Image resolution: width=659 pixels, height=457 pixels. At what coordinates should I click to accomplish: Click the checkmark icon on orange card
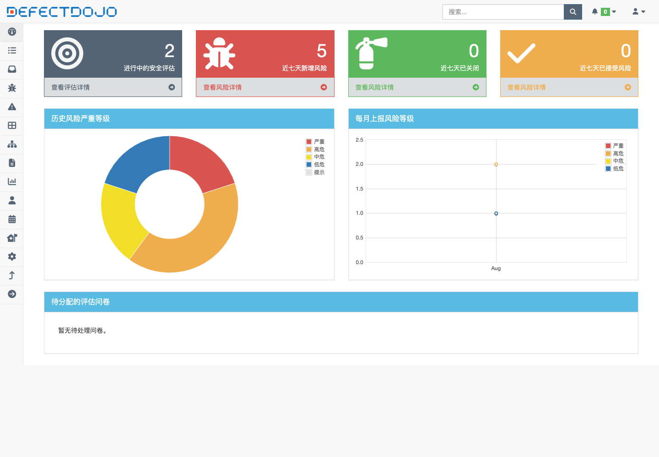click(x=521, y=53)
